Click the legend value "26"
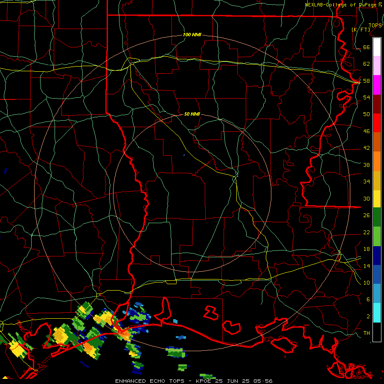Image resolution: width=384 pixels, height=384 pixels. 367,215
